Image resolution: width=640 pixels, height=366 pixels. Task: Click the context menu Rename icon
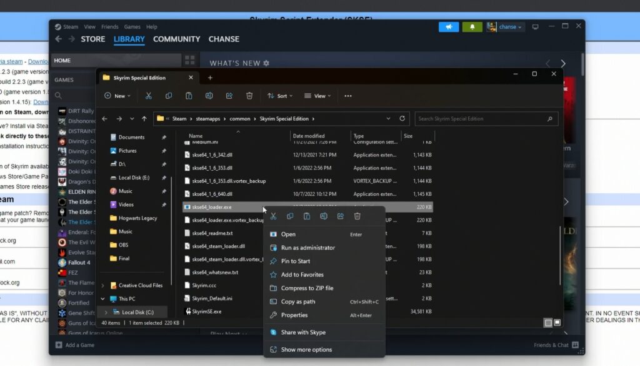[324, 216]
